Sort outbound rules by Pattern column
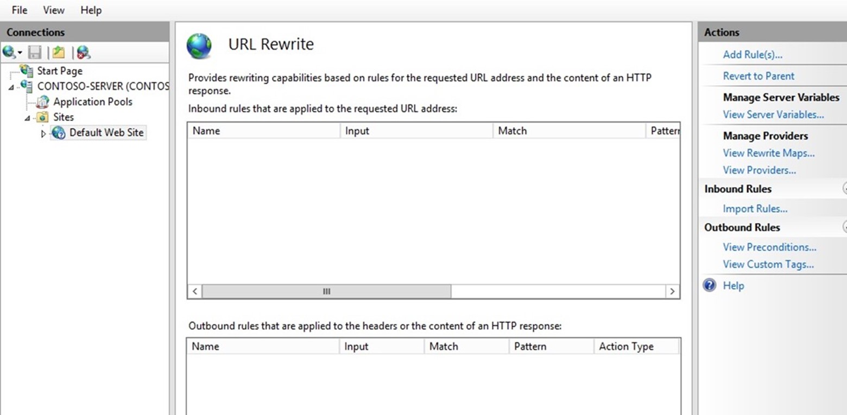Viewport: 847px width, 415px height. click(x=552, y=347)
